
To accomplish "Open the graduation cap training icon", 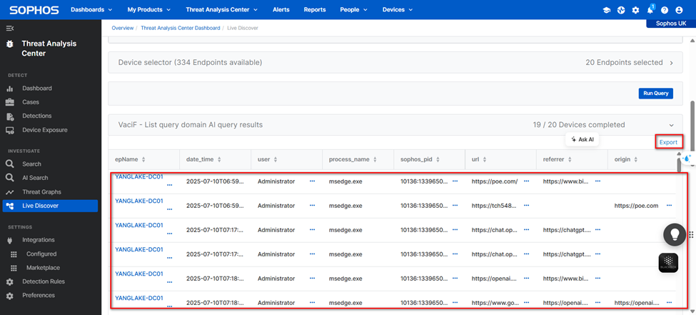I will pos(607,10).
